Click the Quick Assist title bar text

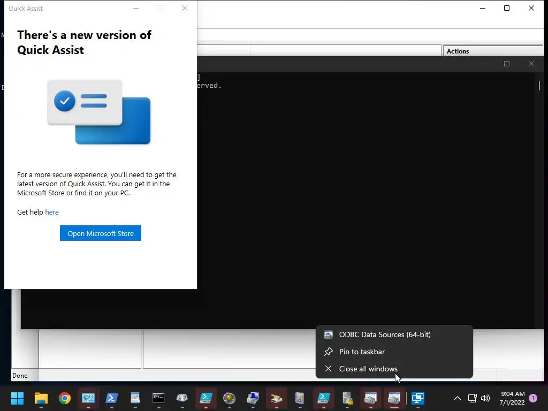26,9
